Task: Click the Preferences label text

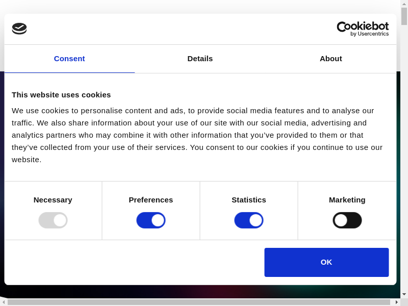Action: (x=151, y=200)
